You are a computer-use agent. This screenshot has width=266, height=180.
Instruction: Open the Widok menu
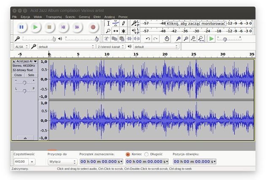point(38,17)
